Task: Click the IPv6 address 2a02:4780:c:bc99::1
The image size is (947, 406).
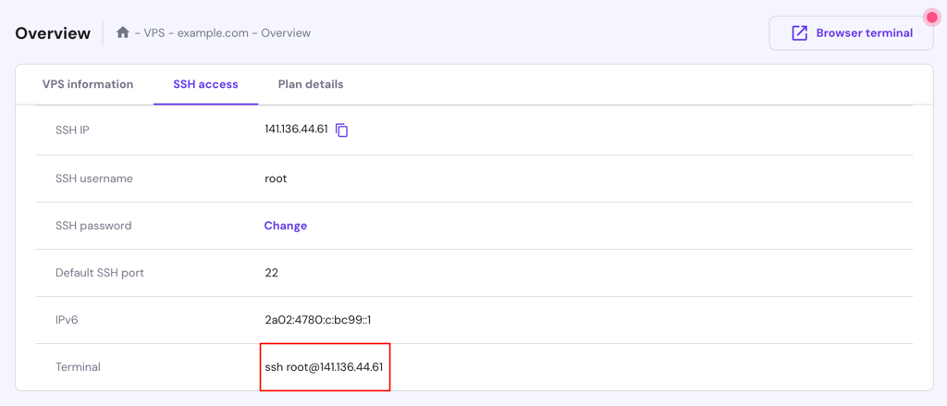Action: click(318, 320)
